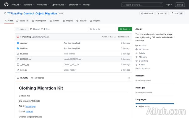Click the Packages heading link
189x118 pixels.
click(x=140, y=88)
